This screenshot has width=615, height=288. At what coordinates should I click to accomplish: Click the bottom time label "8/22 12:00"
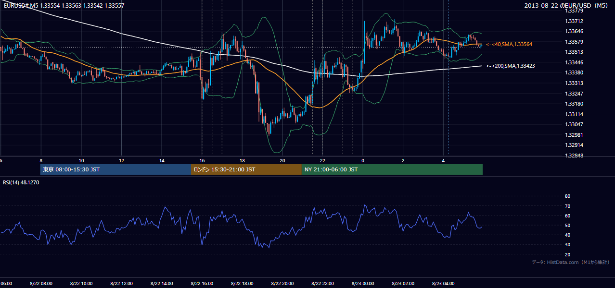pos(121,284)
